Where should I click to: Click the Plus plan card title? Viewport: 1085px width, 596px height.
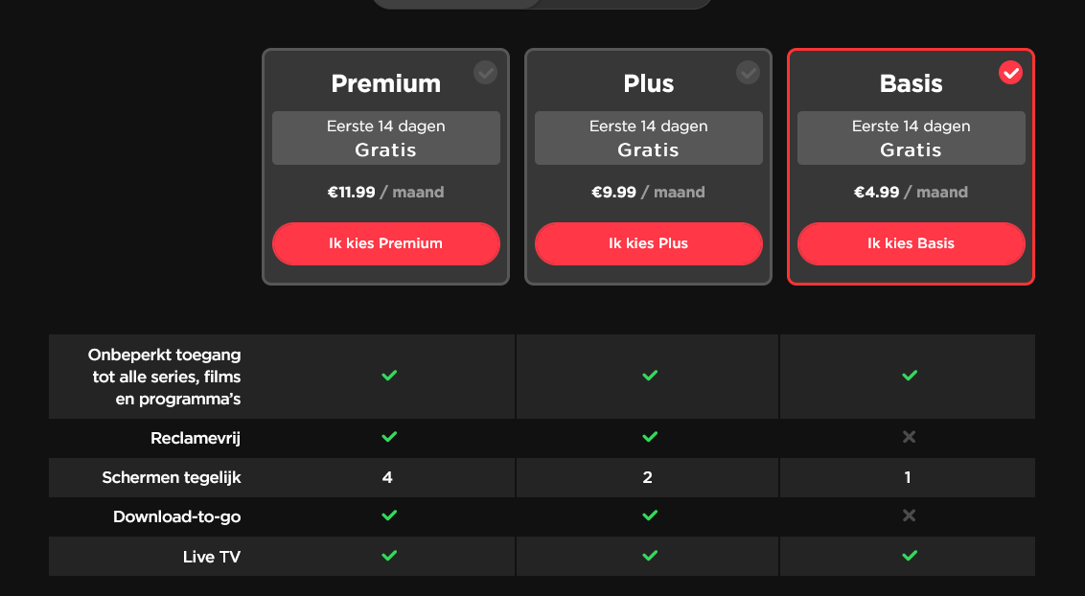[648, 83]
